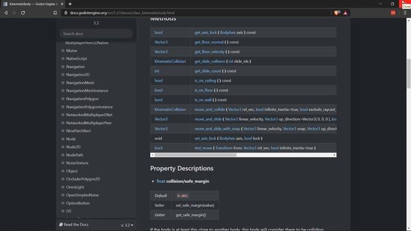411x231 pixels.
Task: Open the get_slide_collision method link
Action: coord(210,62)
